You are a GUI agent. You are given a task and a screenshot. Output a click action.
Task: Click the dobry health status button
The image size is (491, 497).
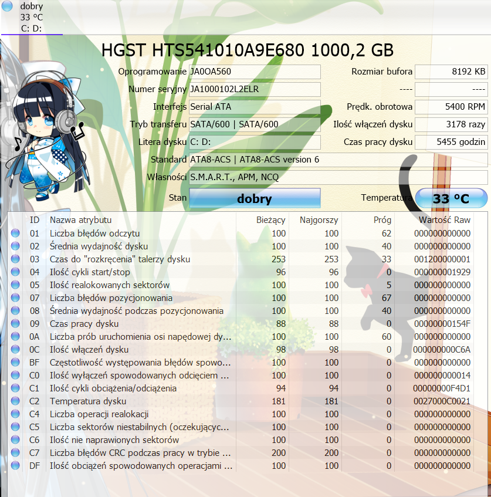(x=255, y=198)
